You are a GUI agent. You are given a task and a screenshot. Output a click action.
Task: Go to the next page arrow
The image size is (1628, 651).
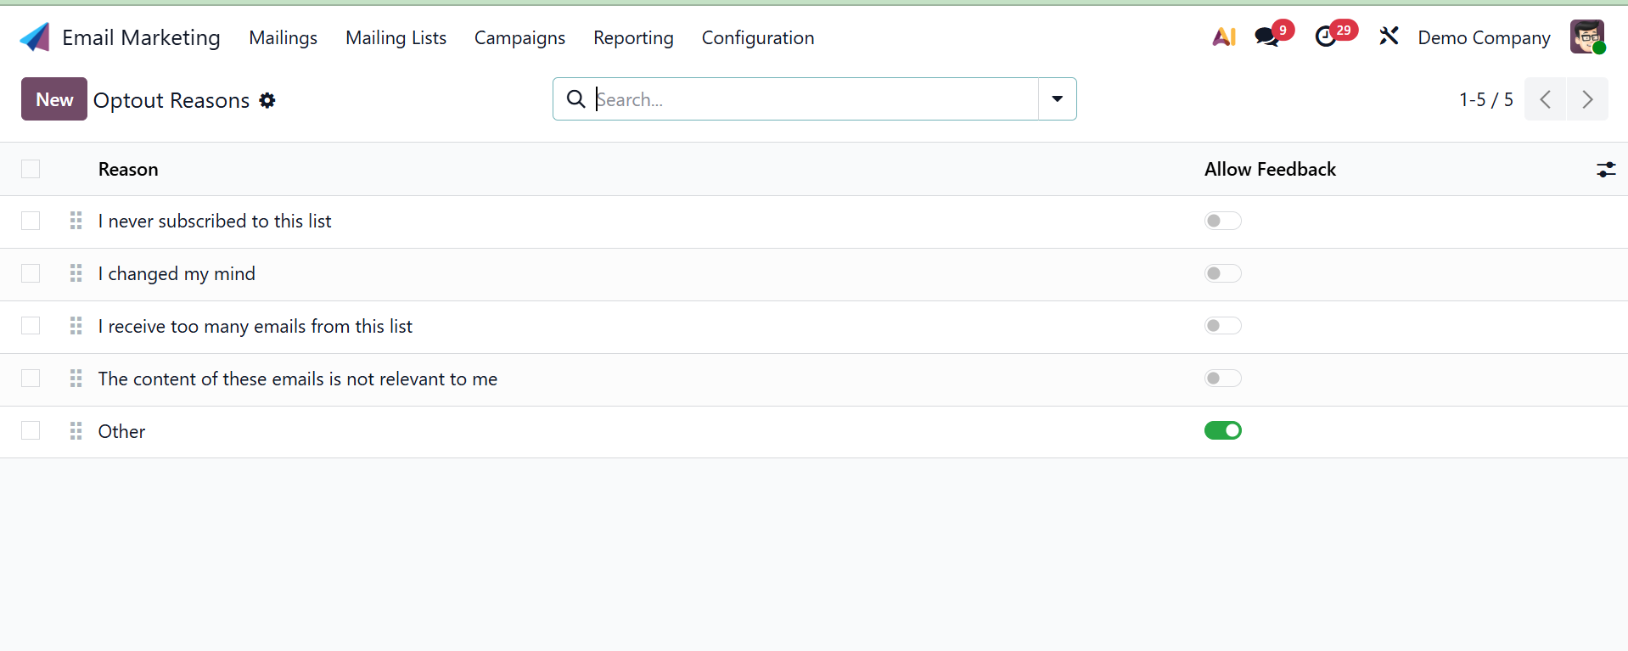(x=1587, y=99)
